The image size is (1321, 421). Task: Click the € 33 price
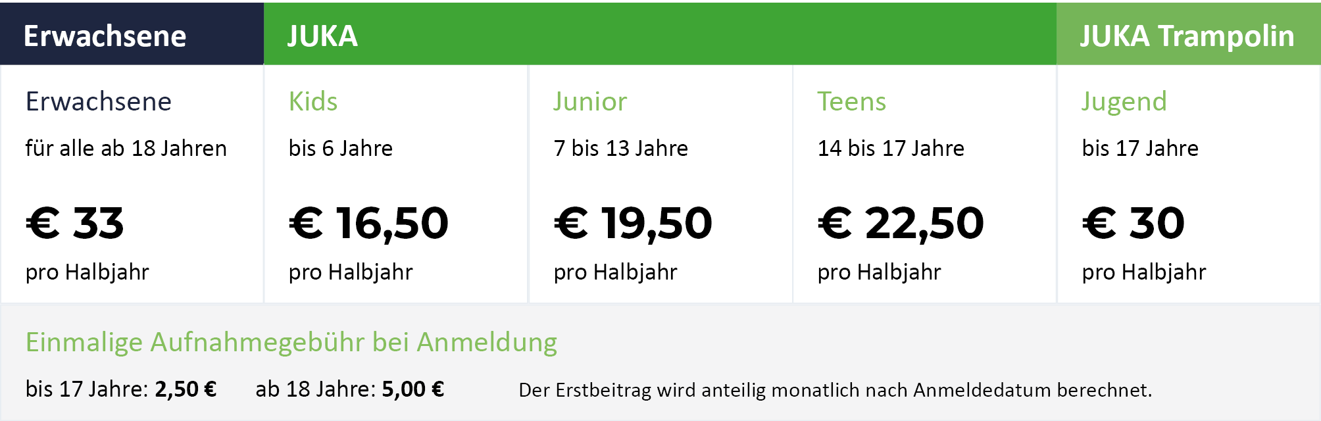pos(75,223)
